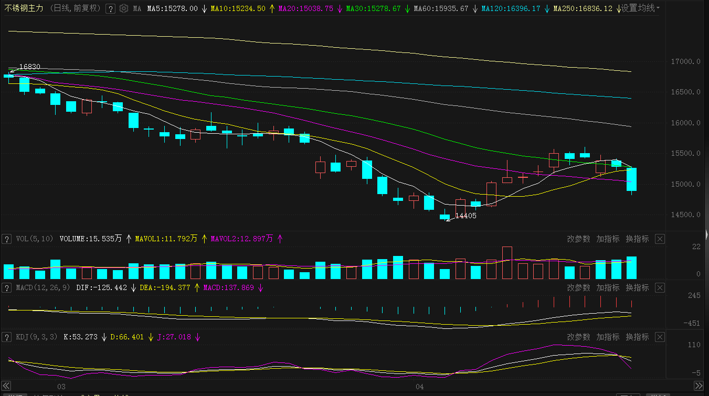Select the VOLUME:15.535万 value
Image resolution: width=709 pixels, height=396 pixels.
pyautogui.click(x=91, y=239)
